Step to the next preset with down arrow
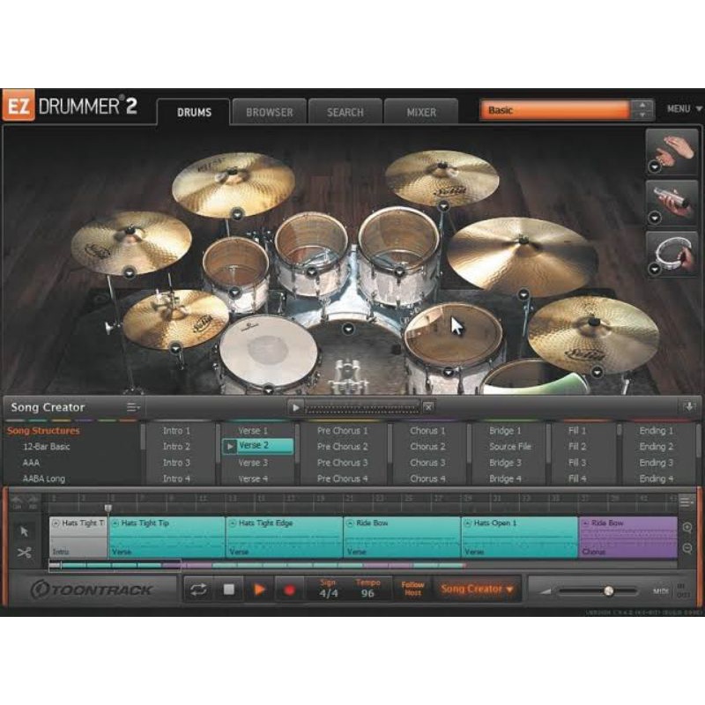The width and height of the screenshot is (705, 705). coord(642,115)
